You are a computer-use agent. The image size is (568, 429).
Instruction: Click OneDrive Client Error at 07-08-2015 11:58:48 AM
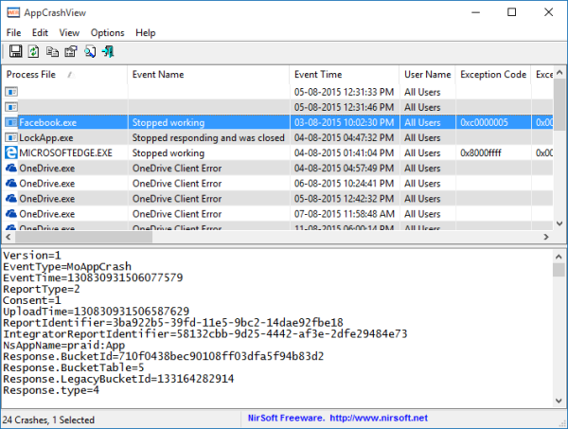coord(177,214)
